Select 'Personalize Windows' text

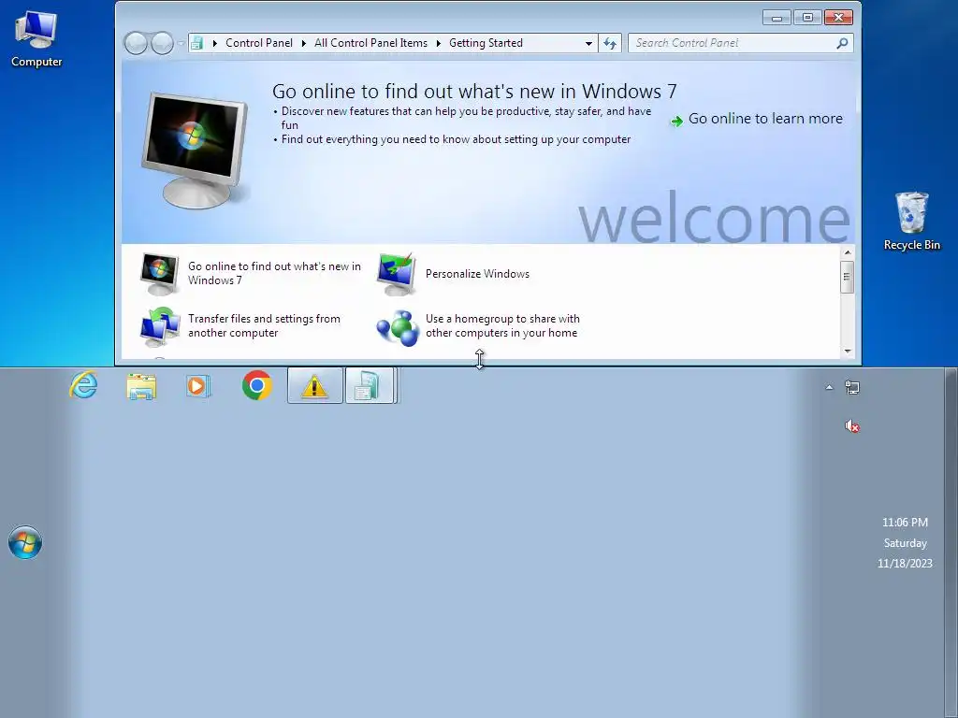[x=477, y=274]
